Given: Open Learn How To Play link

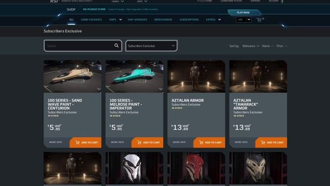Looking at the screenshot, I should 231,1.
